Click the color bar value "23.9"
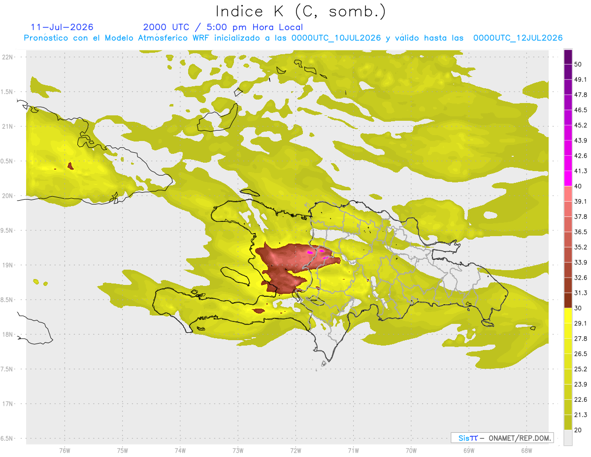The height and width of the screenshot is (457, 591). point(581,385)
